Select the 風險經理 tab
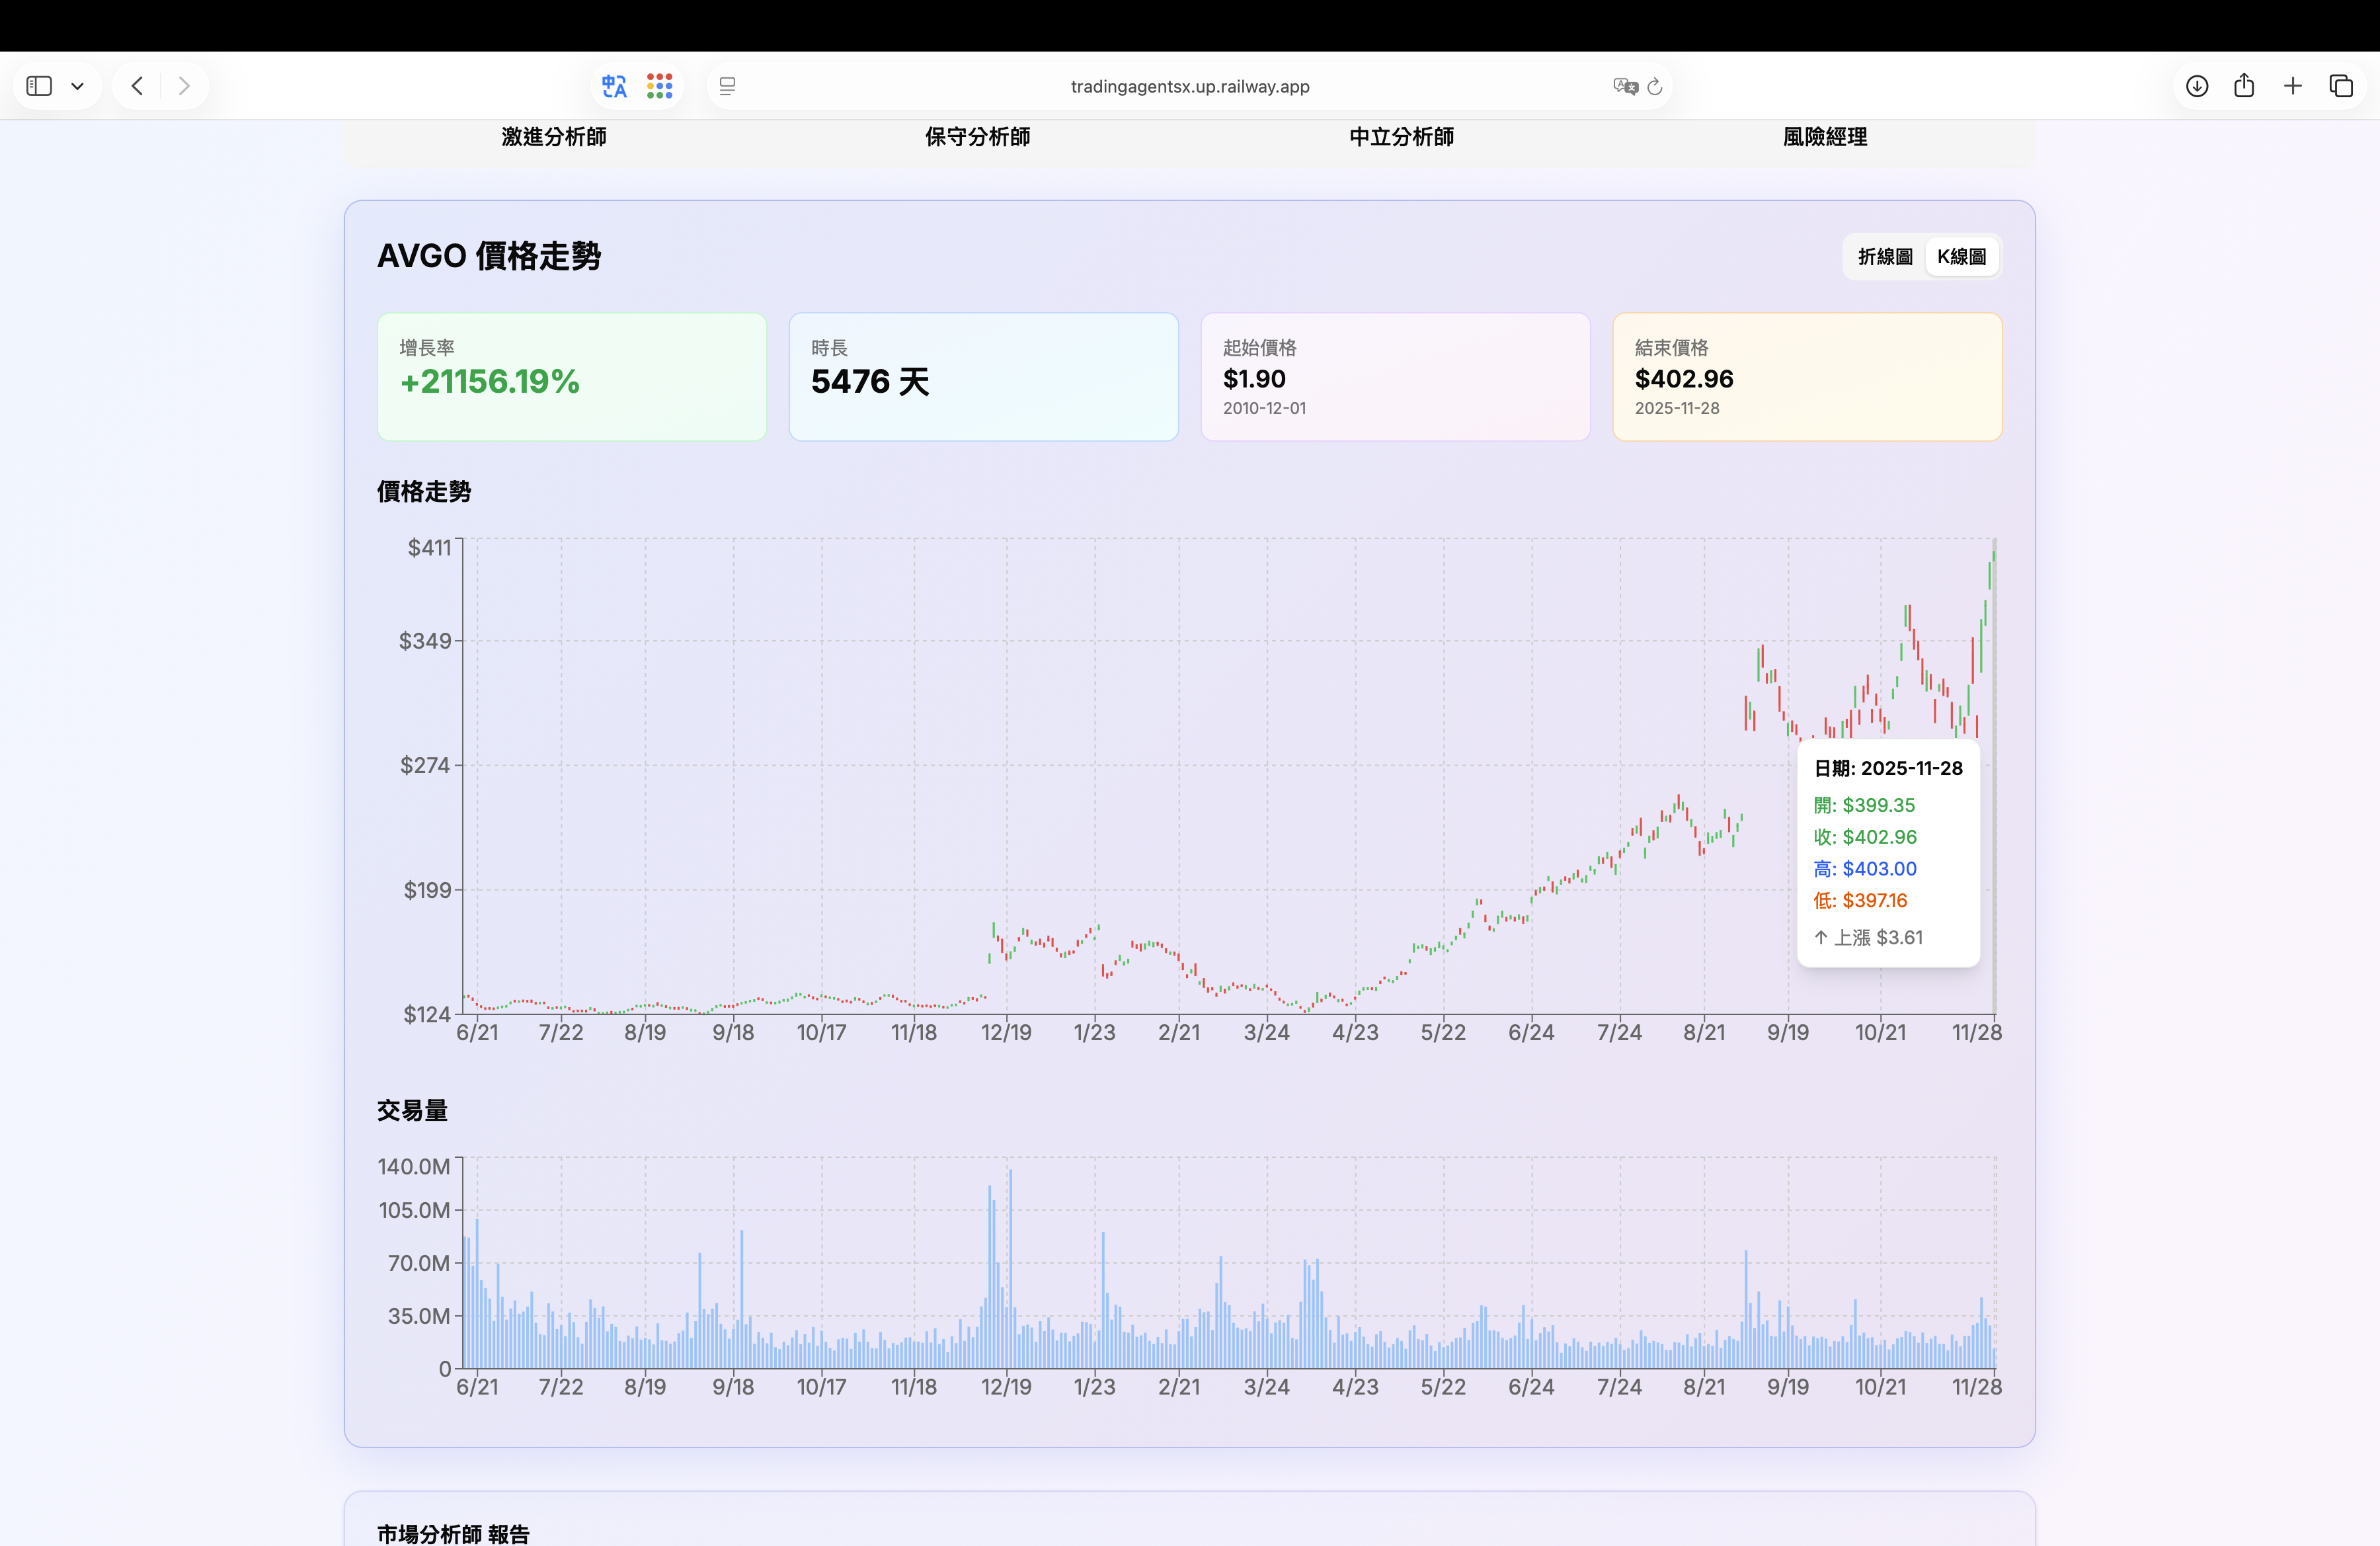This screenshot has height=1546, width=2380. pyautogui.click(x=1825, y=137)
